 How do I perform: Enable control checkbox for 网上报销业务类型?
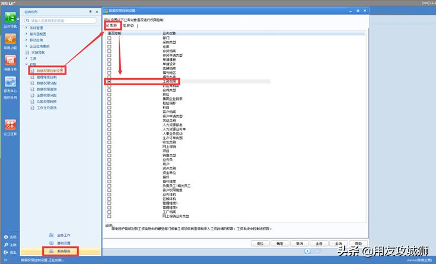pos(109,216)
